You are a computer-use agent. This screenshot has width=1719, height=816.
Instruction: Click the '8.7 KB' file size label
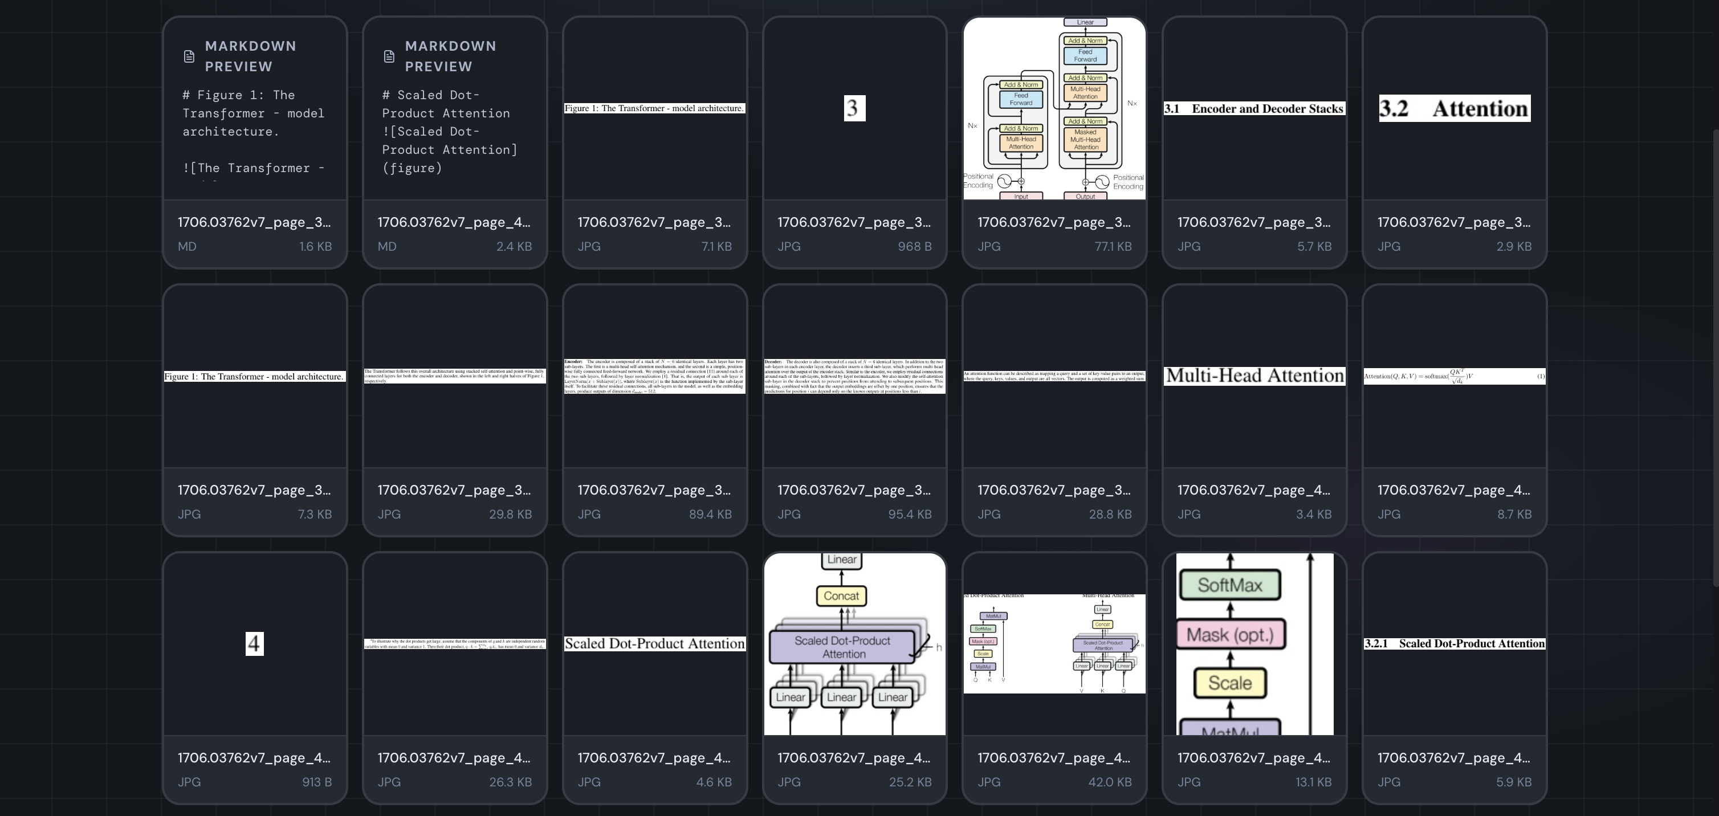tap(1514, 514)
